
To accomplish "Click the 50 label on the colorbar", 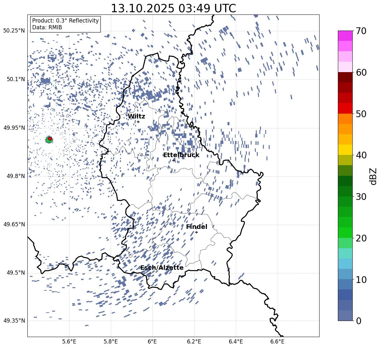I will (361, 114).
